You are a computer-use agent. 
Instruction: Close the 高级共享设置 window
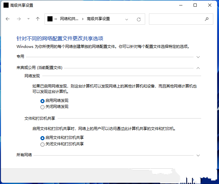(x=210, y=5)
